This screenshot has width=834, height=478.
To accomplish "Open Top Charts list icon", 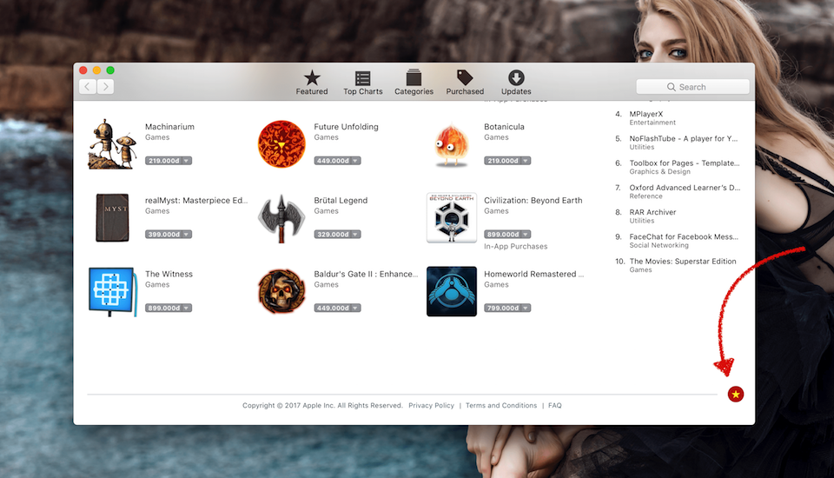I will click(363, 78).
